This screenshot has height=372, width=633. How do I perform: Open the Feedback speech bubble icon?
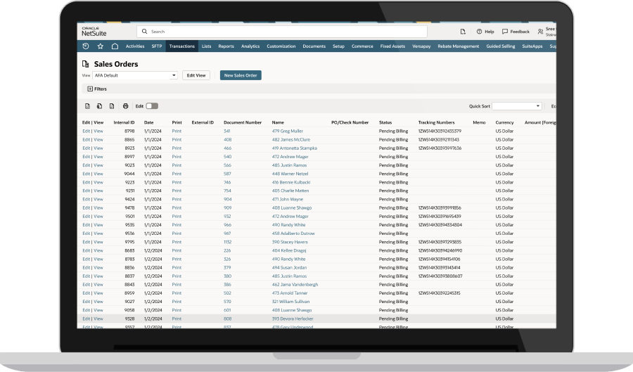[505, 32]
